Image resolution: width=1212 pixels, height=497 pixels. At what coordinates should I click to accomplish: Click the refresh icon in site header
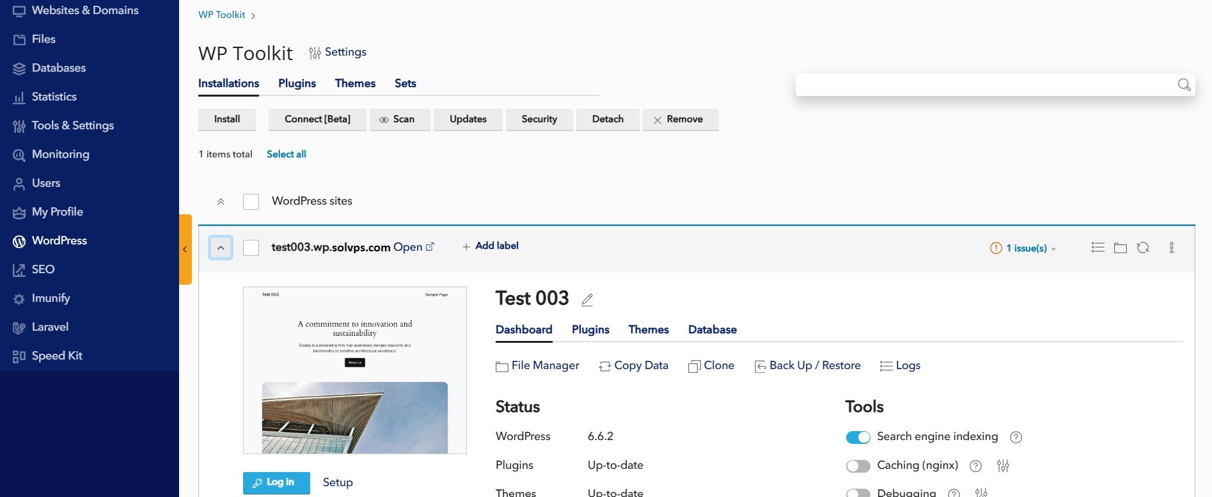coord(1143,248)
